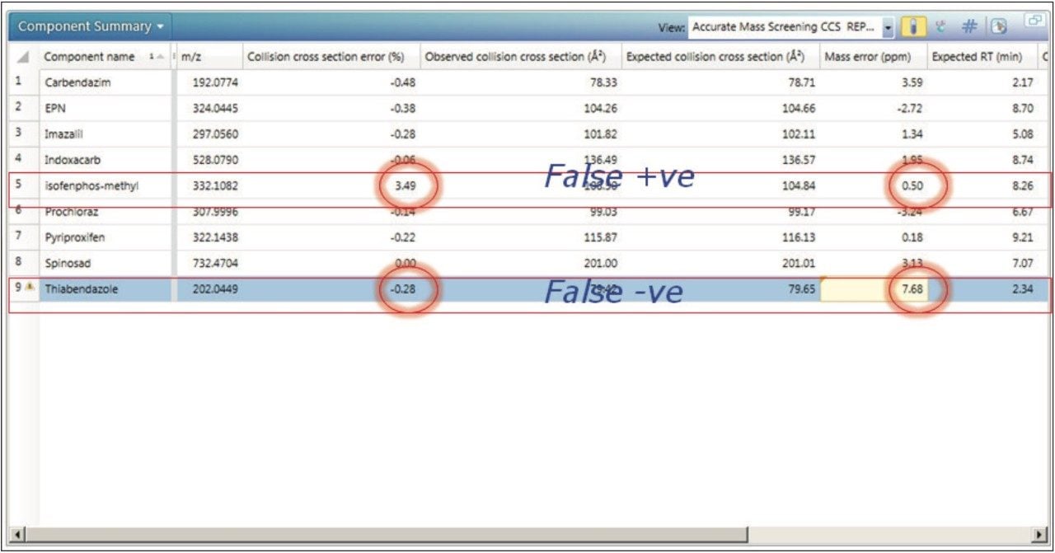This screenshot has width=1055, height=553.
Task: Select the isofenphos-methyl component cell
Action: coord(91,185)
